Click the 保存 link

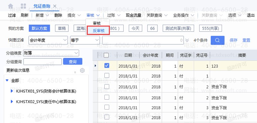pyautogui.click(x=234, y=40)
